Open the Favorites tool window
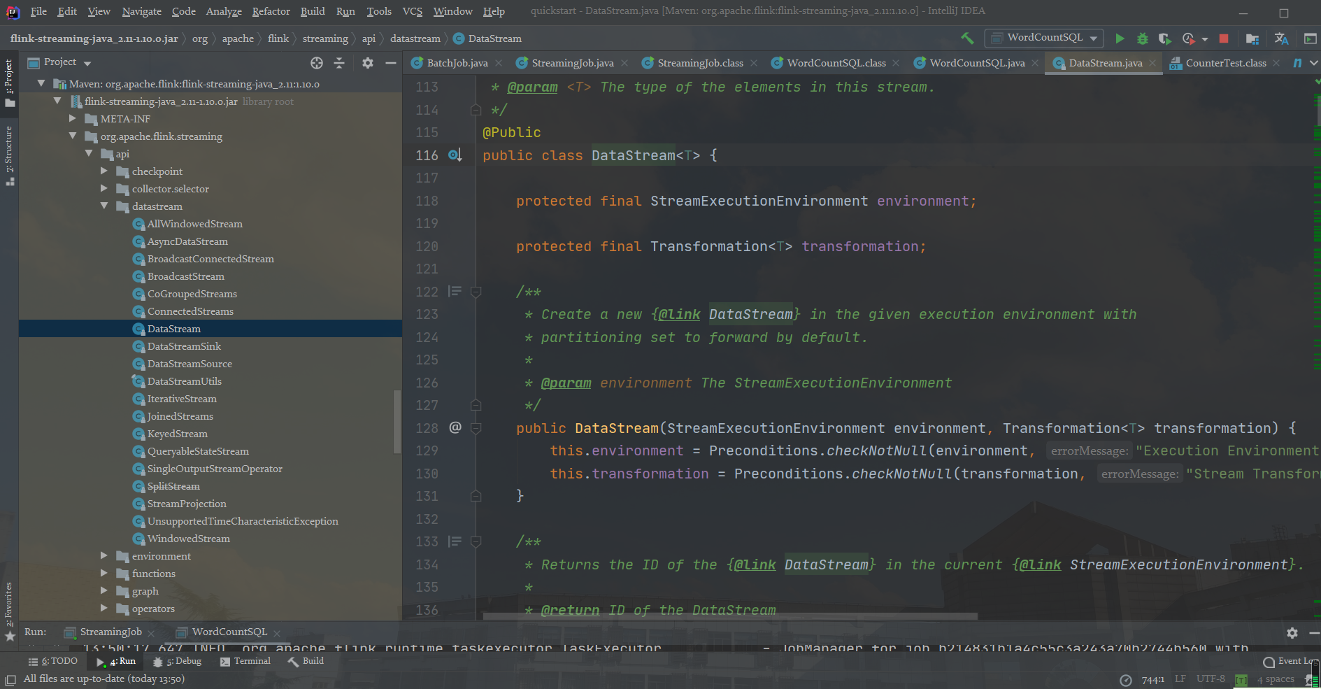 click(x=9, y=611)
